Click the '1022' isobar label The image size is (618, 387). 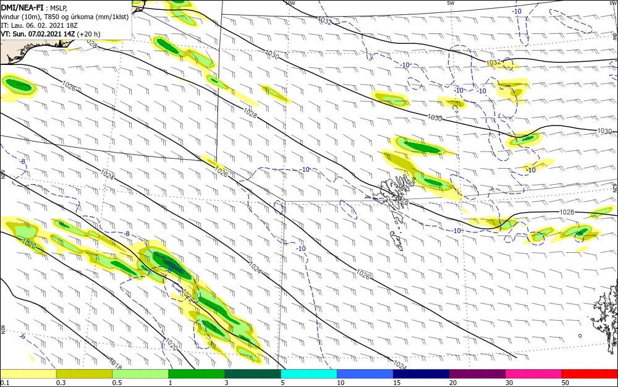(188, 296)
